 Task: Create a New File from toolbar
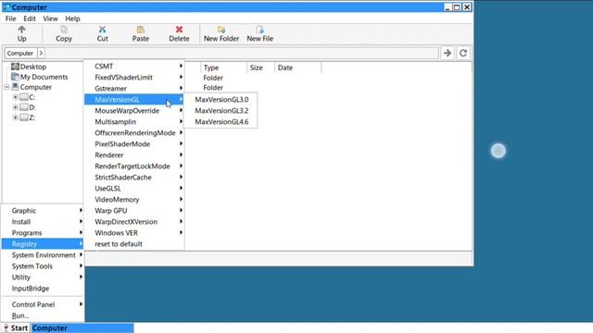click(259, 33)
